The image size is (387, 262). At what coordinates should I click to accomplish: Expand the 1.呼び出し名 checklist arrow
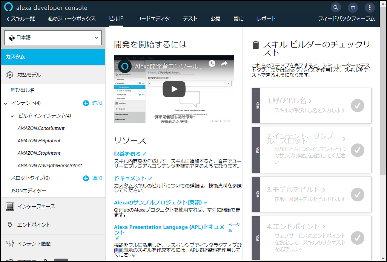[310, 101]
